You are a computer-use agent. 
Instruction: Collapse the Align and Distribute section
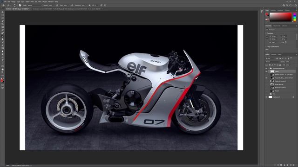(x=266, y=47)
